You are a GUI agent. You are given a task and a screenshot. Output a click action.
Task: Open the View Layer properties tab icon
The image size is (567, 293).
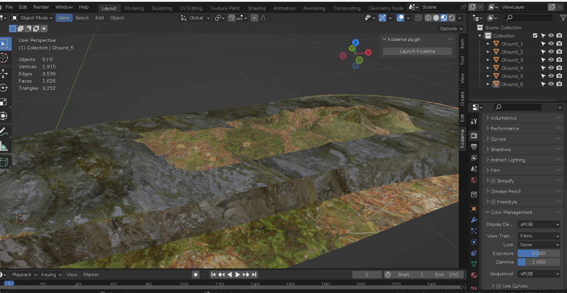click(474, 158)
